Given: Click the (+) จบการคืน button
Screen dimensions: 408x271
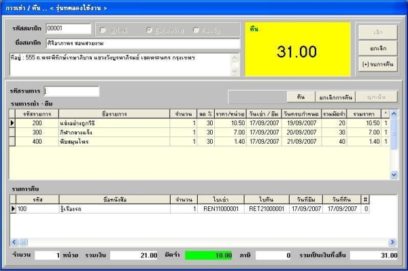Looking at the screenshot, I should 378,64.
